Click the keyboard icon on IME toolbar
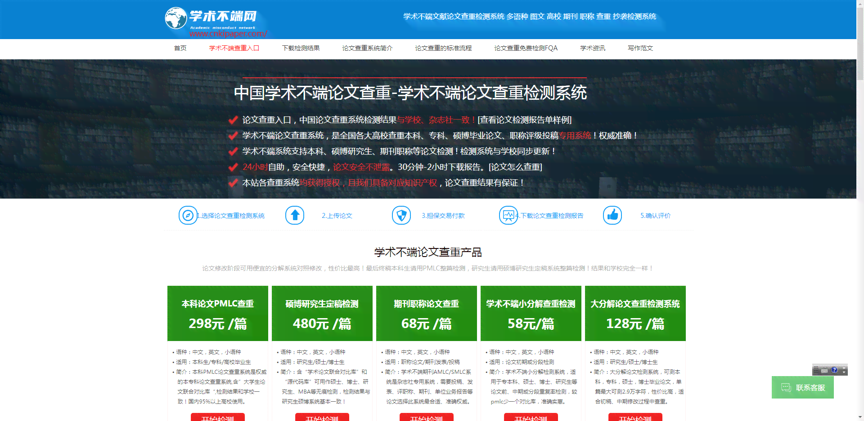 click(x=824, y=371)
